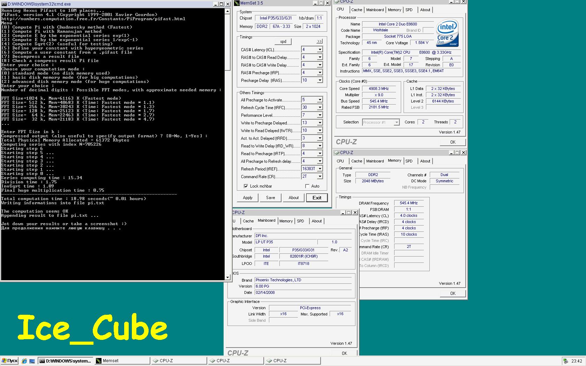Click Exit in MemSet
The image size is (586, 366).
tap(317, 198)
